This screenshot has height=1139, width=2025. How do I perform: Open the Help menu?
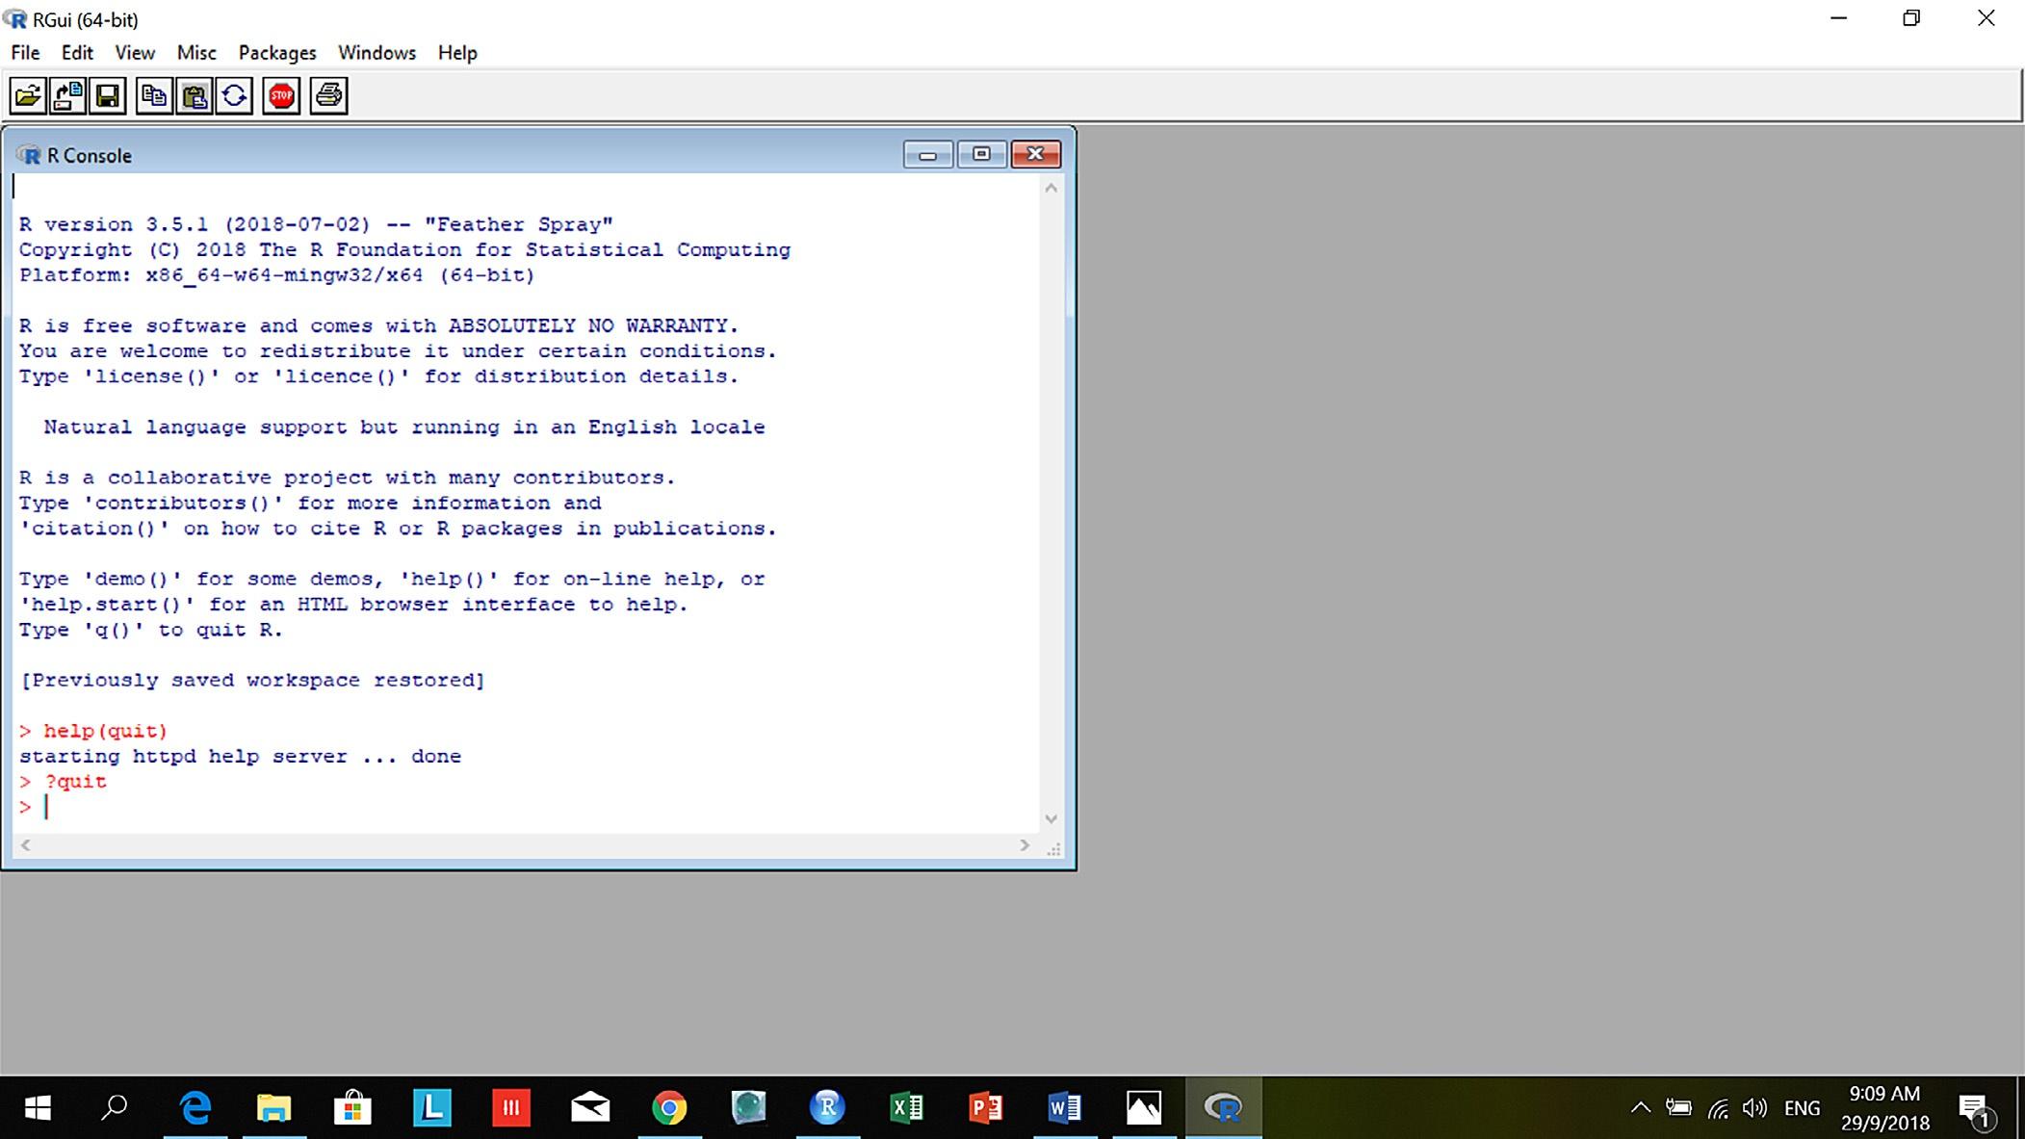[x=457, y=53]
